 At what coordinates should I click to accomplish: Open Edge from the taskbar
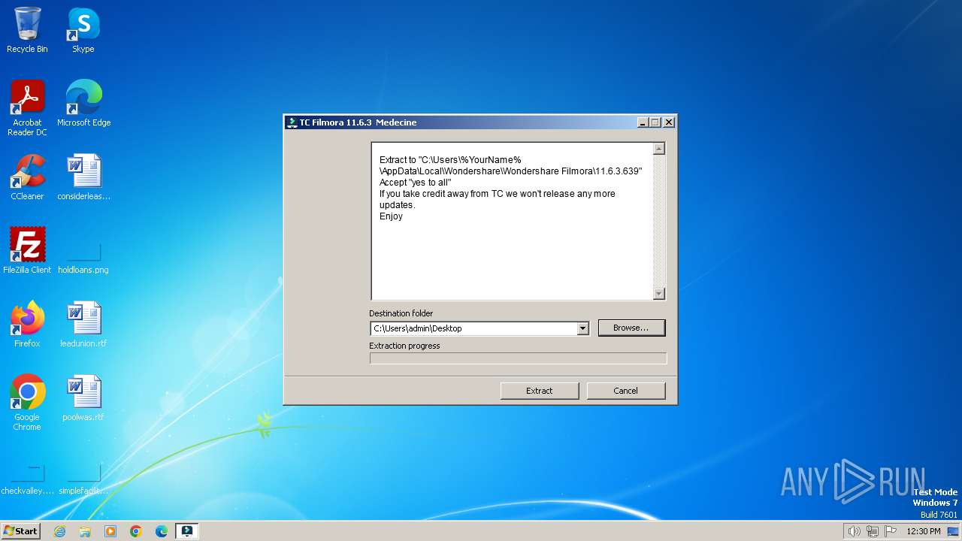coord(162,531)
